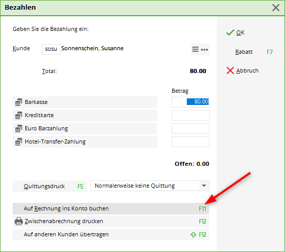Viewport: 285px width, 252px height.
Task: Click the coins icon for Euro Barzahlung
Action: pos(19,129)
